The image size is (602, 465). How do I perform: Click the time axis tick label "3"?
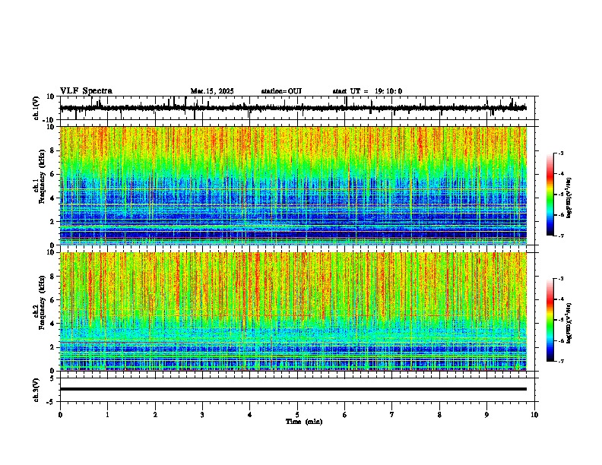[x=202, y=415]
